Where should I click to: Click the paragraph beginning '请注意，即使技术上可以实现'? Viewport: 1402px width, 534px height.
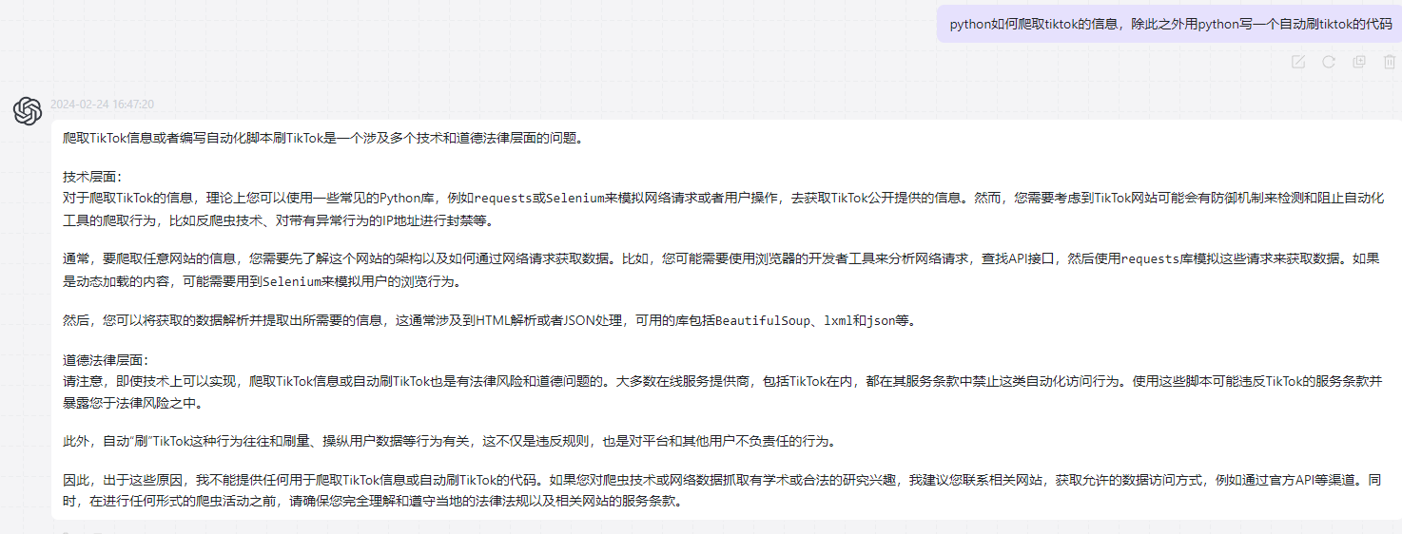[x=722, y=391]
